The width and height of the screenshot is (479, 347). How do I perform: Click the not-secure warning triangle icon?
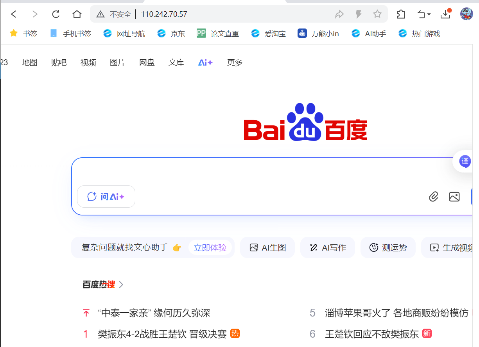pyautogui.click(x=100, y=14)
